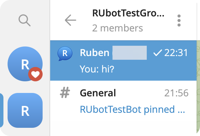
Task: Click the 21:56 timestamp
Action: (176, 93)
